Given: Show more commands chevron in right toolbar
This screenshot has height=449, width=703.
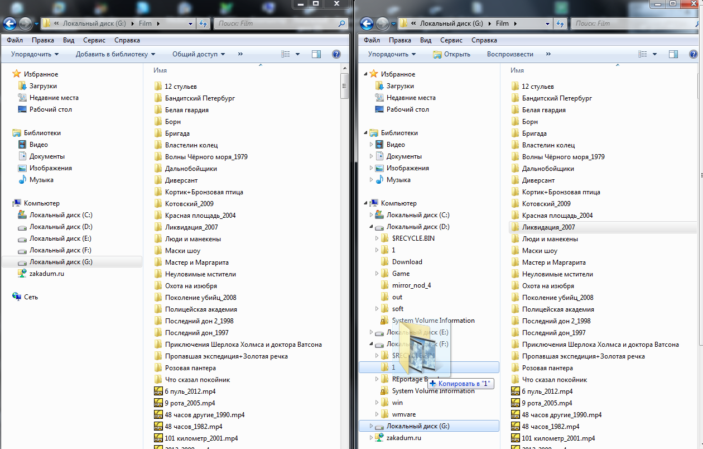Looking at the screenshot, I should (x=548, y=54).
